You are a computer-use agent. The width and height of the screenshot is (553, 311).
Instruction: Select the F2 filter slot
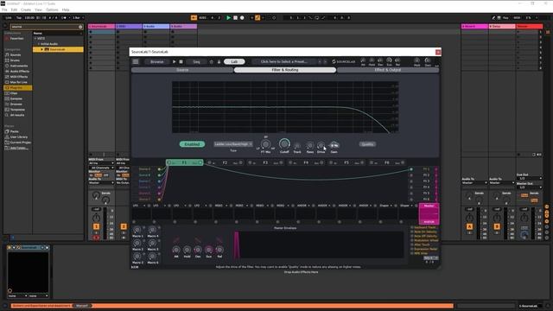(225, 162)
